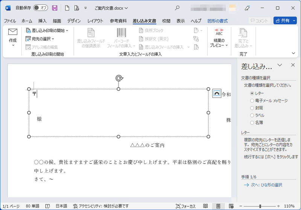Image resolution: width=301 pixels, height=210 pixels.
Task: Click 差し込みフィールドの強調表示 icon
Action: pos(91,33)
